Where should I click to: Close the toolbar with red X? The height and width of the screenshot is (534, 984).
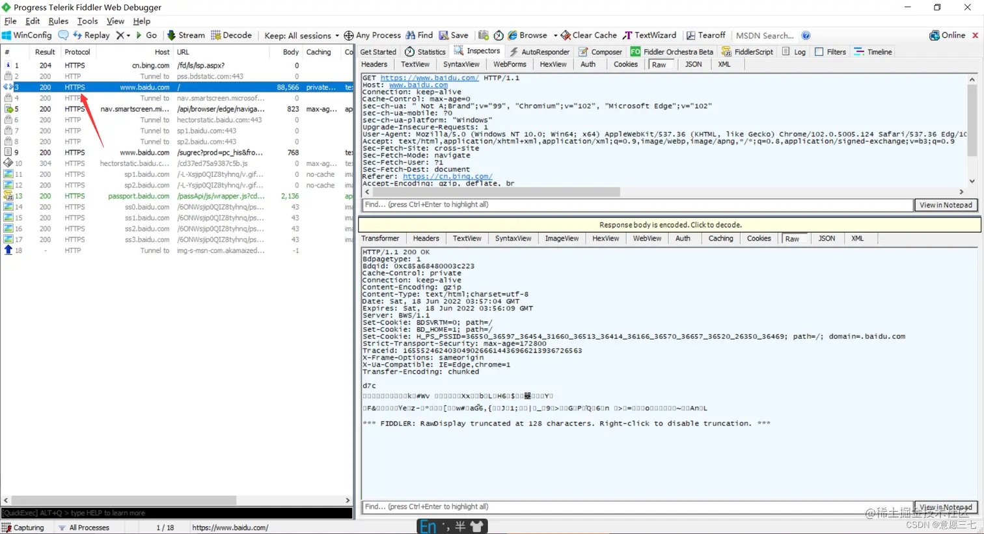[x=975, y=36]
